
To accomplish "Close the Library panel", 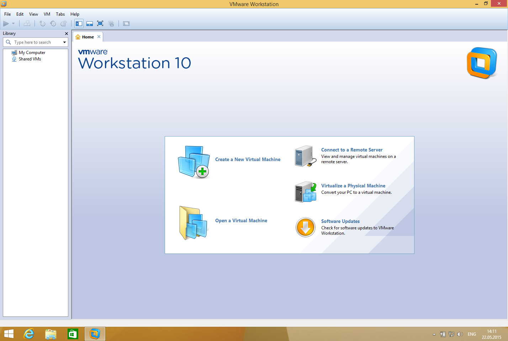I will pyautogui.click(x=66, y=33).
